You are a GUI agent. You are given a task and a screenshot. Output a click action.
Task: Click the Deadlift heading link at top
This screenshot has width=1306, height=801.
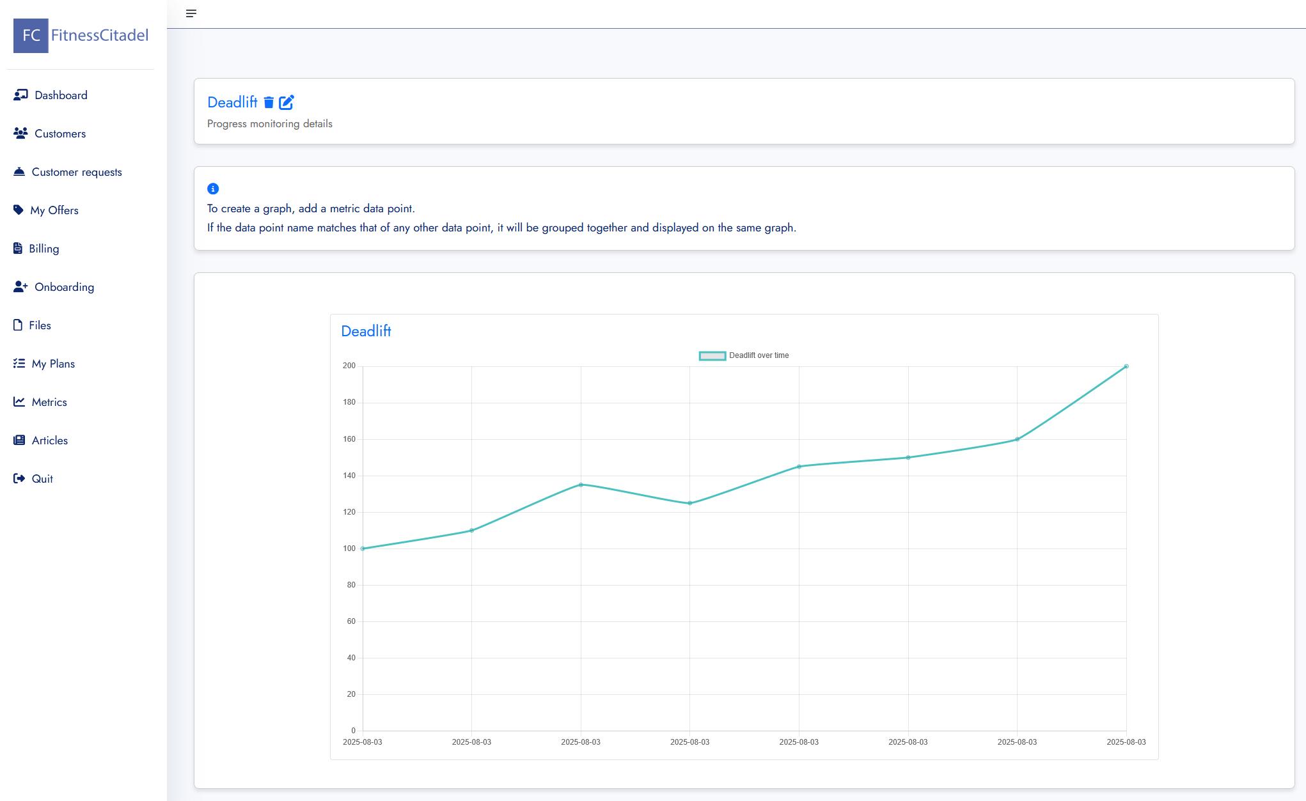pyautogui.click(x=232, y=102)
